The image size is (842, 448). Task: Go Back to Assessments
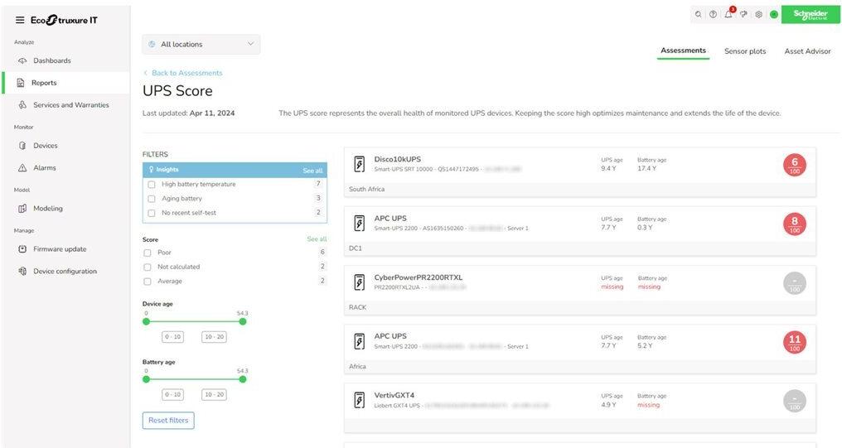pos(186,73)
